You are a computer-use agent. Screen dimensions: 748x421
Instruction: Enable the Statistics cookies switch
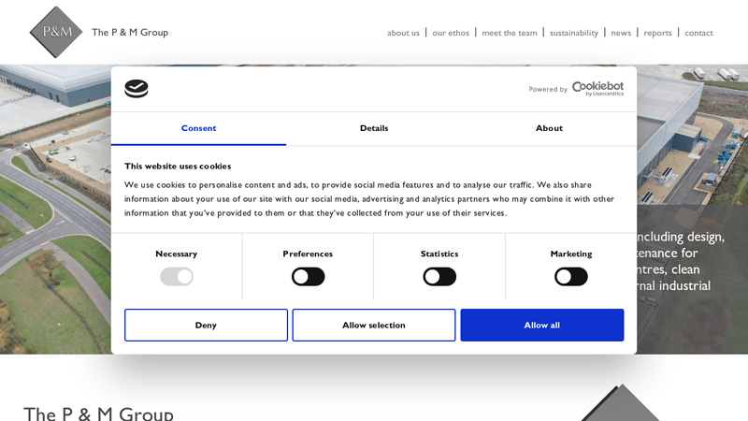pos(439,277)
